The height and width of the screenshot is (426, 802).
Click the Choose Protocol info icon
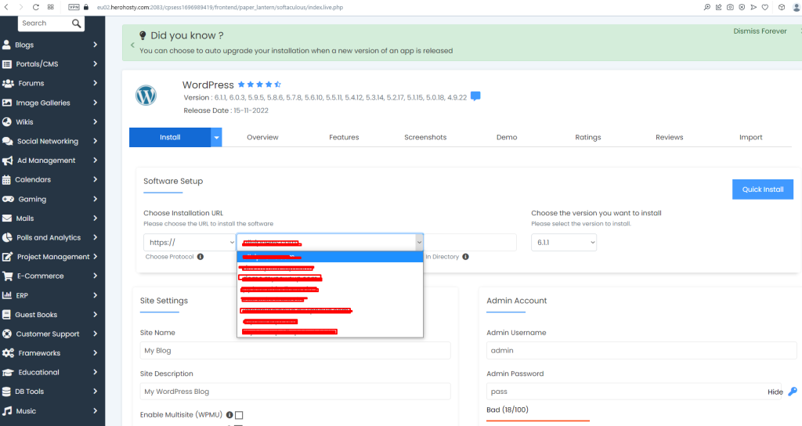(200, 256)
